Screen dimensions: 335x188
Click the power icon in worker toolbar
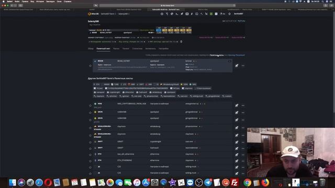(162, 14)
